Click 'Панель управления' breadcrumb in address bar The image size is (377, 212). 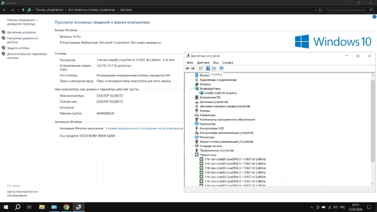coord(49,10)
